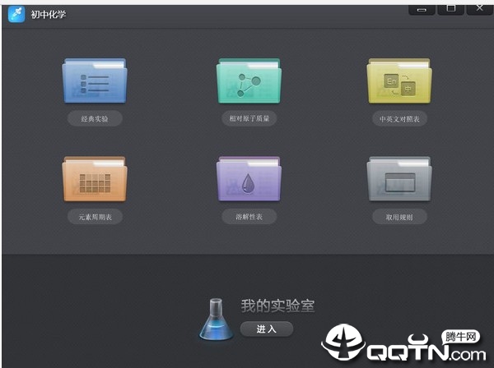Open the yellow 中英文对照表 folder icon

point(399,80)
